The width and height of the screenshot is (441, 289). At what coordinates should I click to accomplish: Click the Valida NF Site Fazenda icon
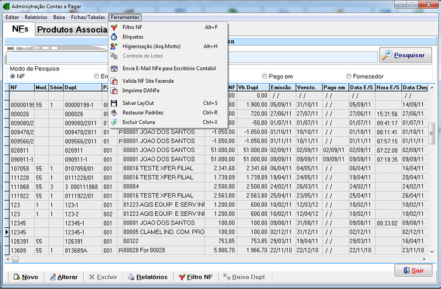(x=114, y=81)
